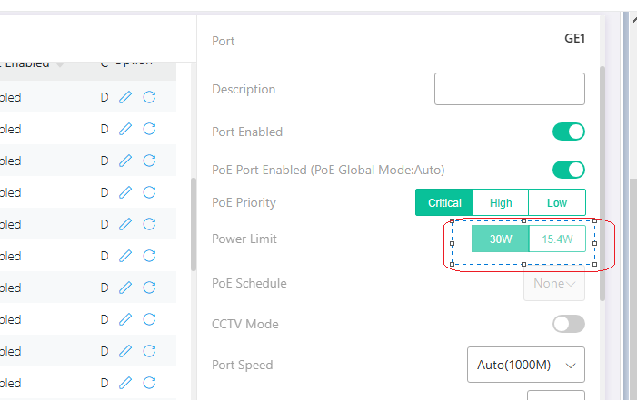The image size is (637, 400).
Task: Click the edit pencil icon in fourth row
Action: pos(125,192)
